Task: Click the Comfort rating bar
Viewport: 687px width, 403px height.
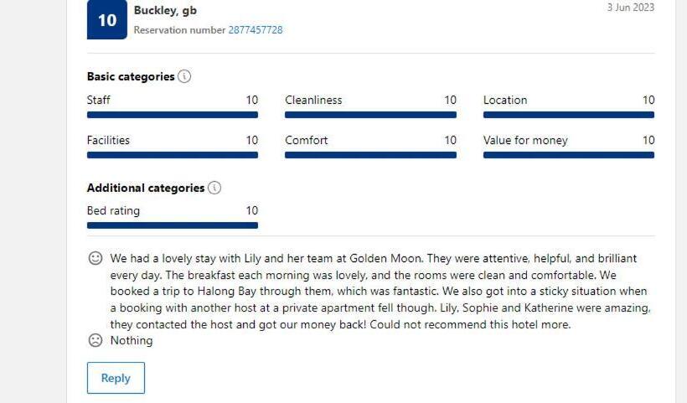Action: pos(370,155)
